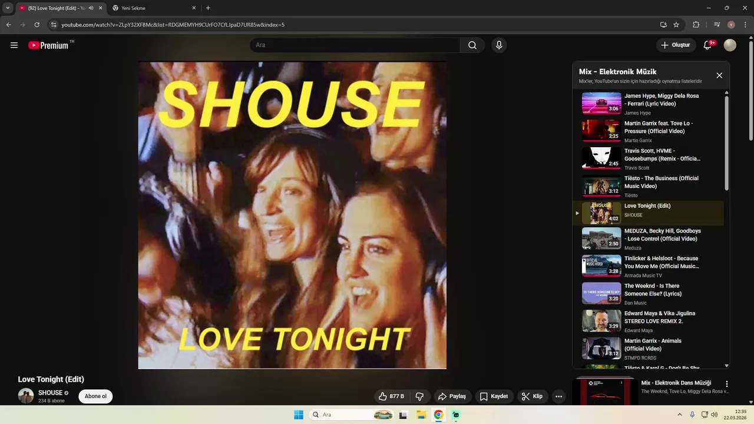Open a new browser tab
The width and height of the screenshot is (754, 424).
click(x=208, y=8)
